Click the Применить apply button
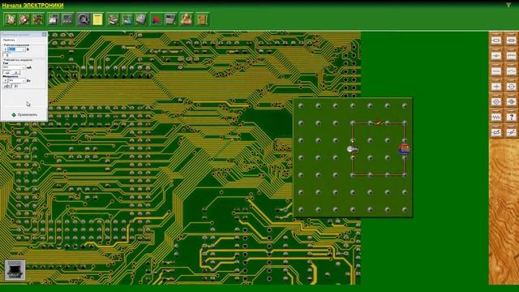 (x=24, y=115)
